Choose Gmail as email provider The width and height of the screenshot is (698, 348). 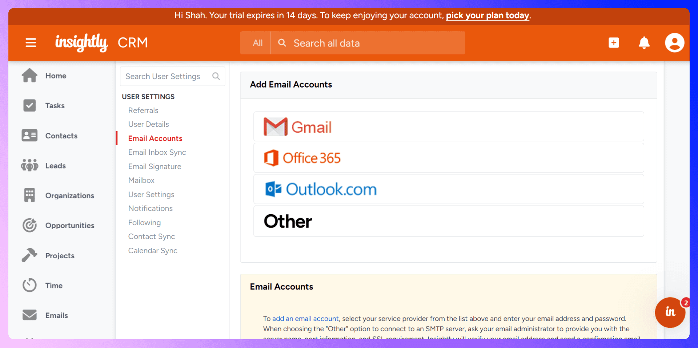click(x=449, y=126)
